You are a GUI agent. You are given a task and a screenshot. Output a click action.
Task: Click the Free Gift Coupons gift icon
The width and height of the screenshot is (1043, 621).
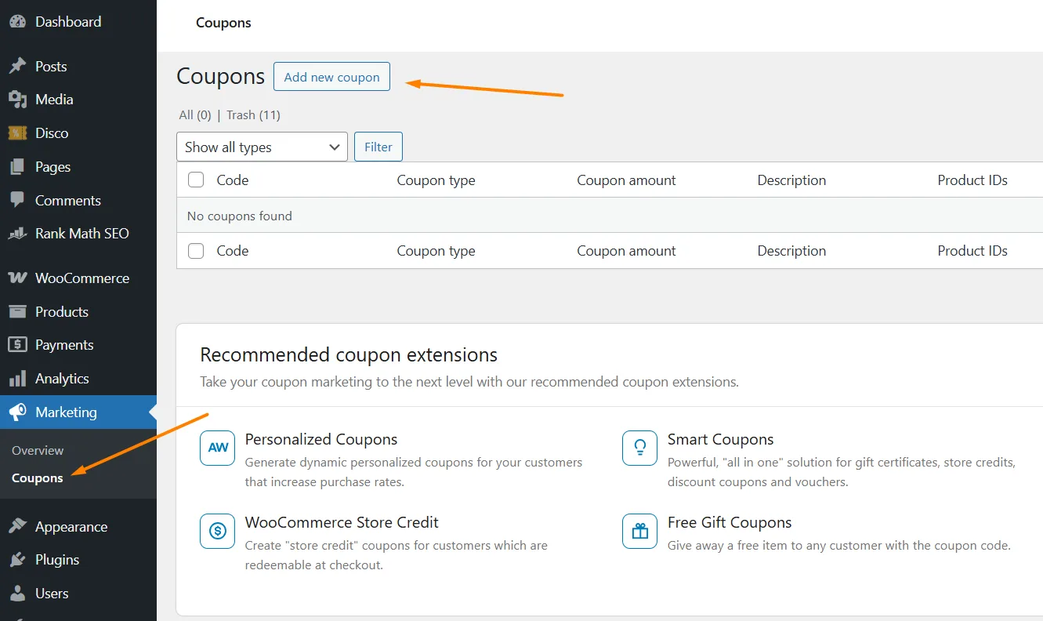[640, 531]
